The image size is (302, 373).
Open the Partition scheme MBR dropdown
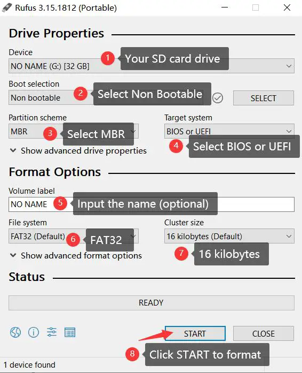(74, 131)
